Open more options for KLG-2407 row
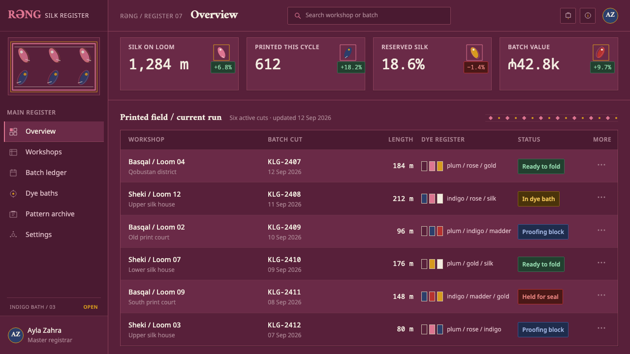630x354 pixels. [601, 165]
